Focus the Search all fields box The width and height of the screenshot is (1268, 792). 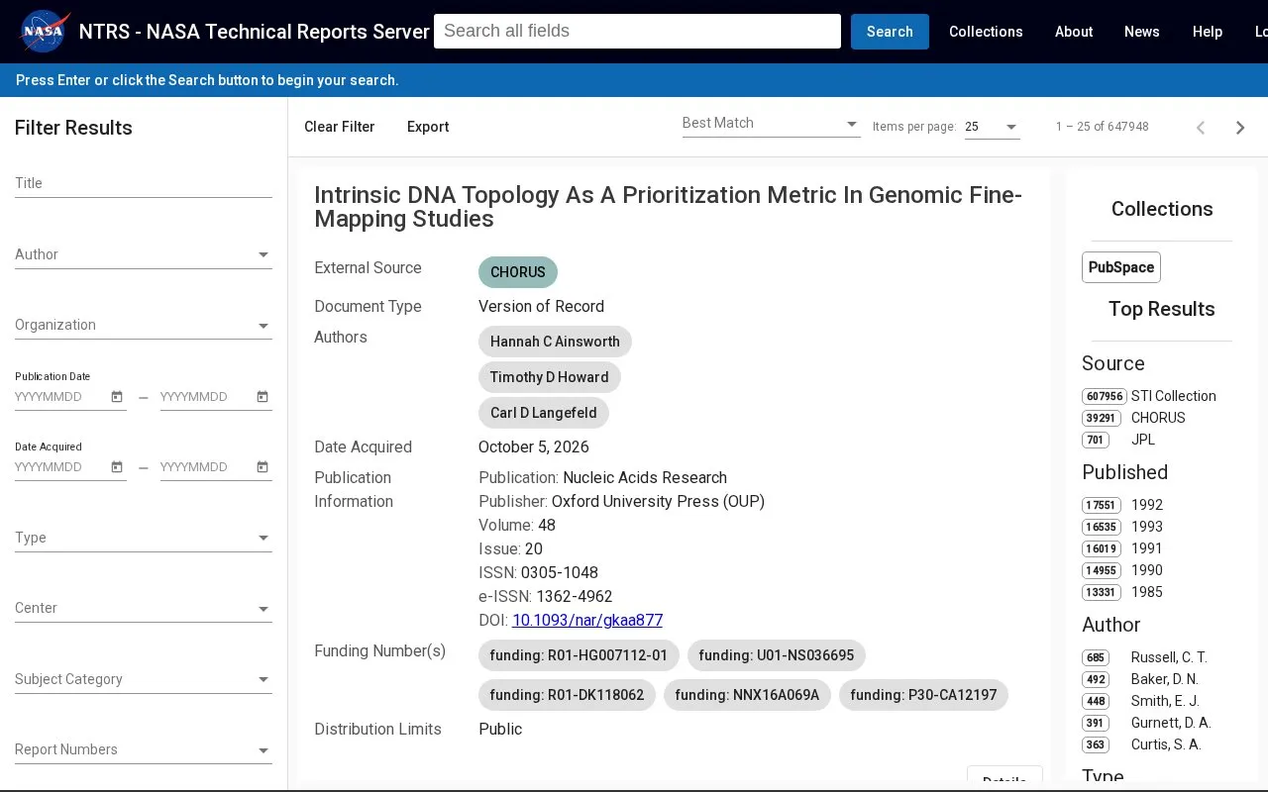637,31
